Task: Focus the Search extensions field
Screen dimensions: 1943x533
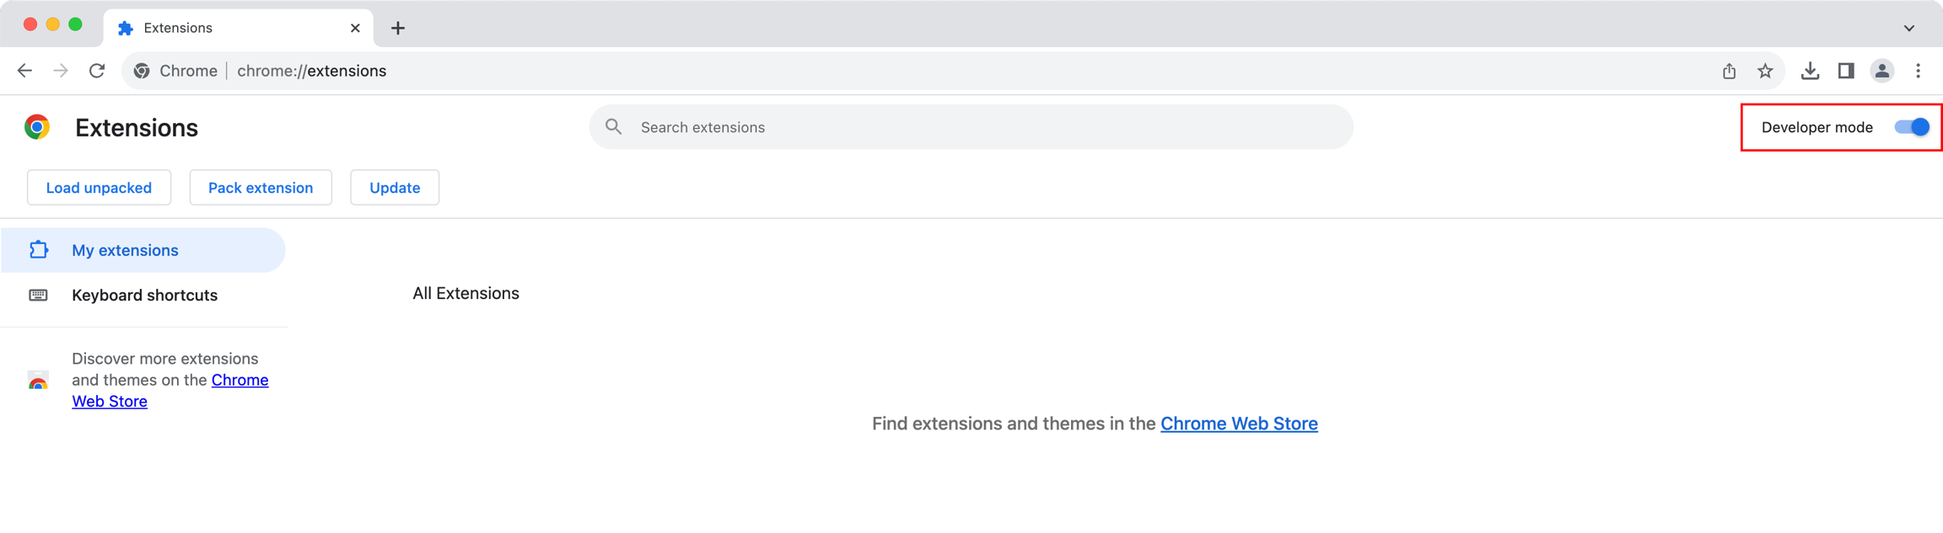Action: pos(970,127)
